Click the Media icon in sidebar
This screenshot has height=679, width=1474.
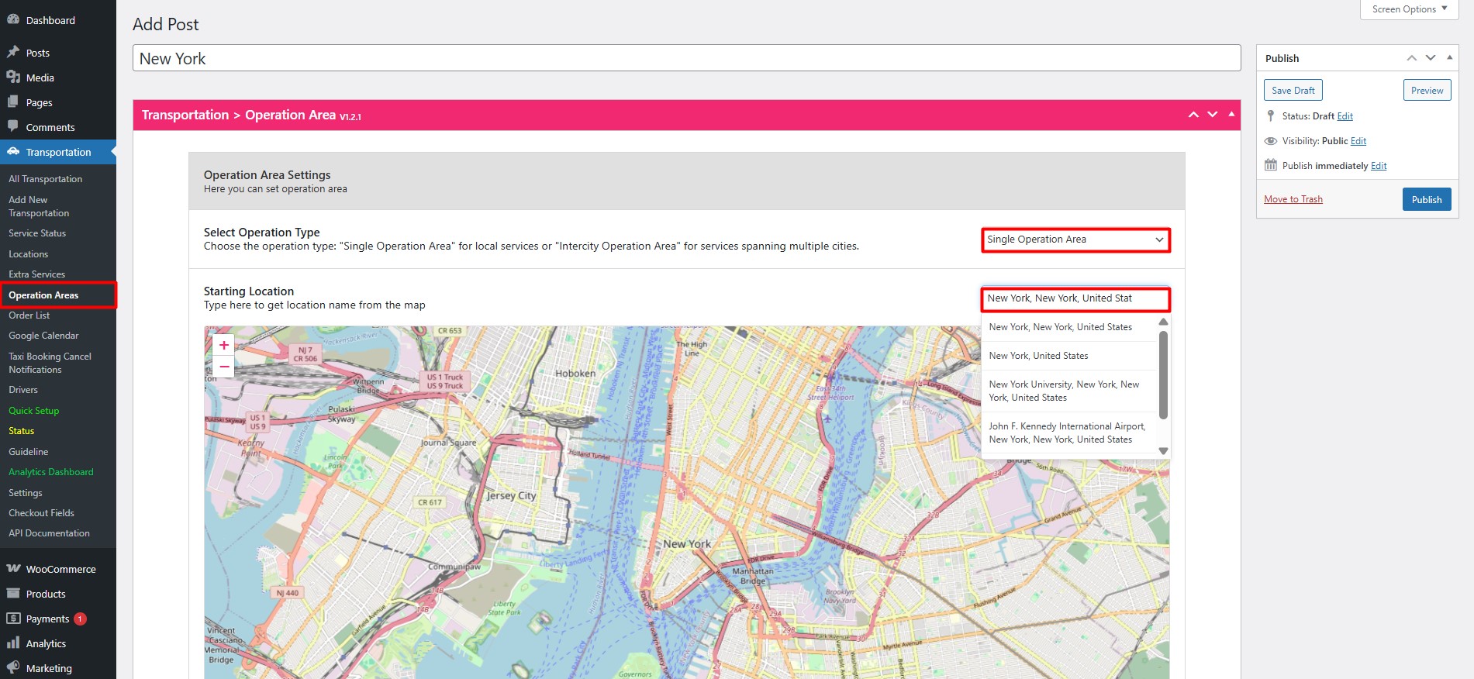(13, 78)
